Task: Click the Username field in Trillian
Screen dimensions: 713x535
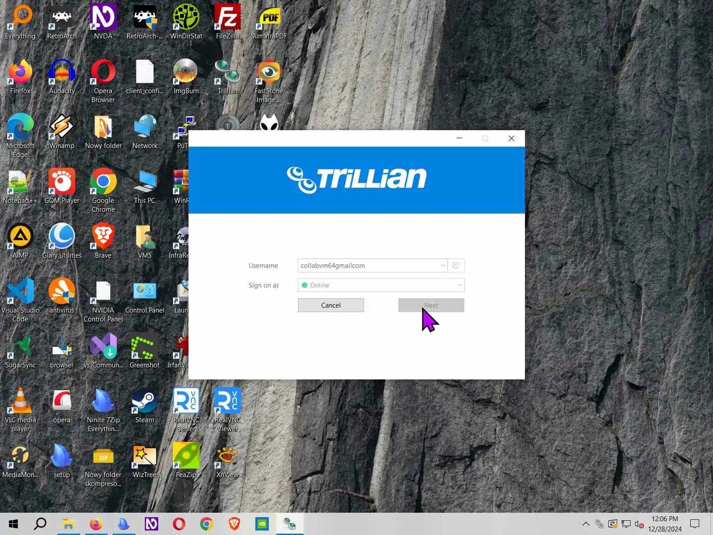Action: (x=373, y=265)
